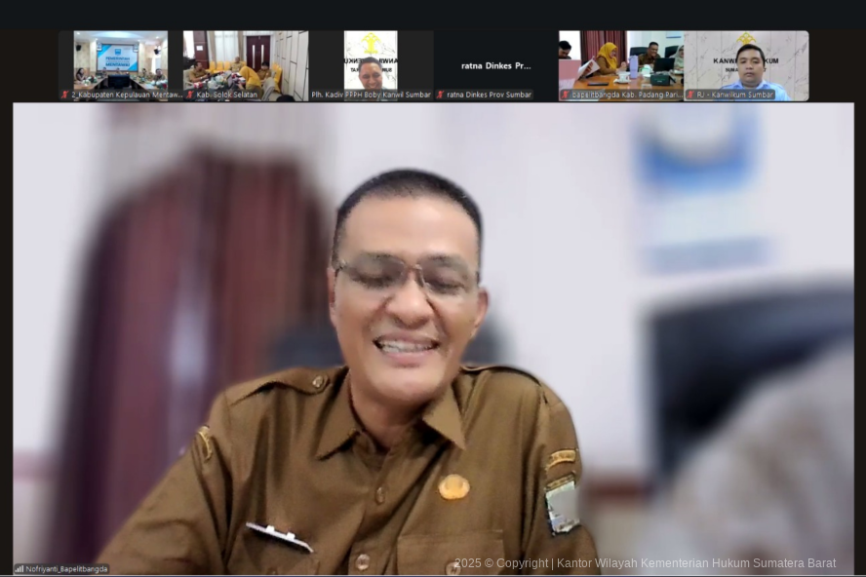Click muted mic icon on Solok Selatan tile

[x=190, y=96]
